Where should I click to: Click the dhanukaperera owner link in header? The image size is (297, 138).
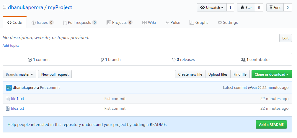click(x=25, y=8)
